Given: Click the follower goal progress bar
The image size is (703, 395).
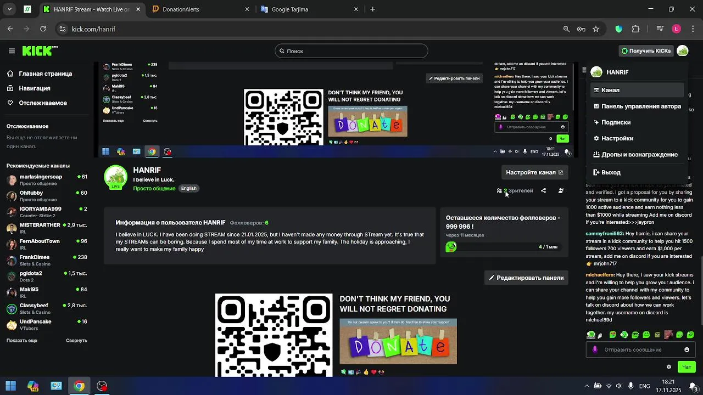Looking at the screenshot, I should (x=503, y=247).
